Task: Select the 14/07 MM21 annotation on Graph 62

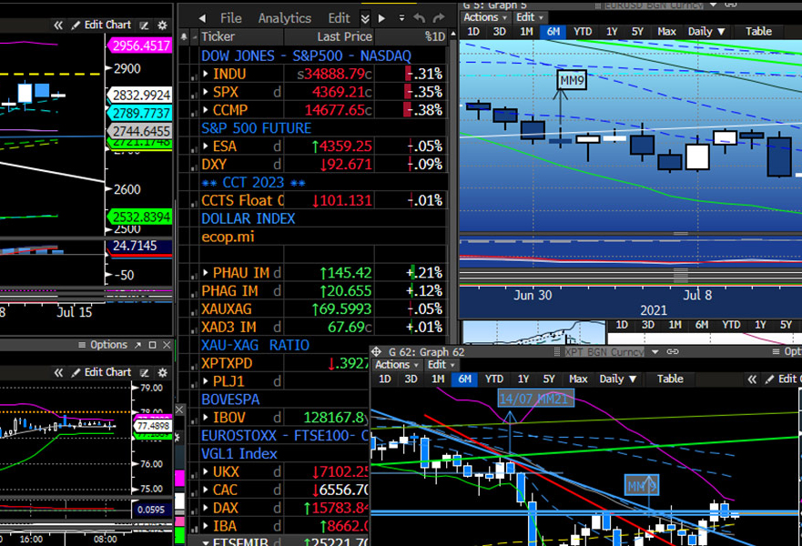Action: pos(535,399)
